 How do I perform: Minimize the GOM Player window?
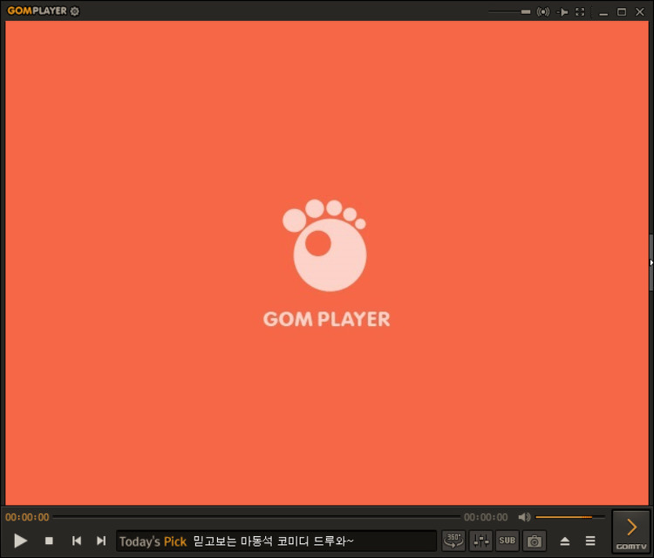point(603,12)
